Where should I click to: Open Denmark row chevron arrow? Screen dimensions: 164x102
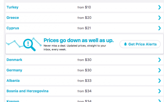pyautogui.click(x=160, y=60)
